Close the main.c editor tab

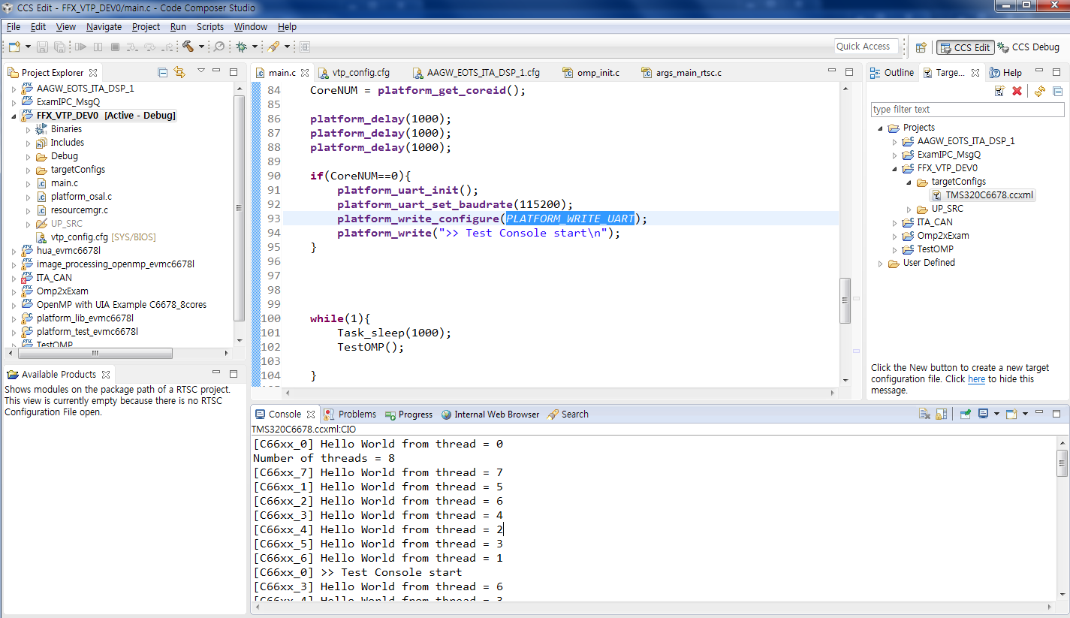click(305, 73)
